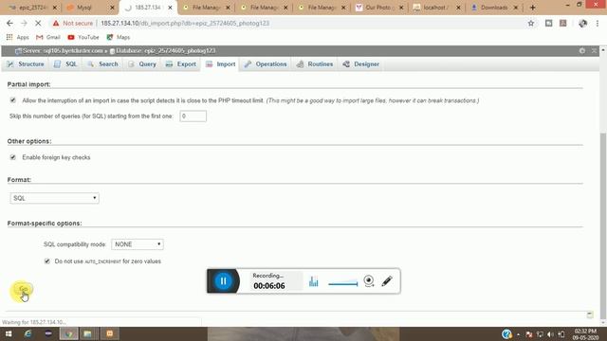Close the Mysql browser tab
Image resolution: width=607 pixels, height=341 pixels.
(112, 8)
